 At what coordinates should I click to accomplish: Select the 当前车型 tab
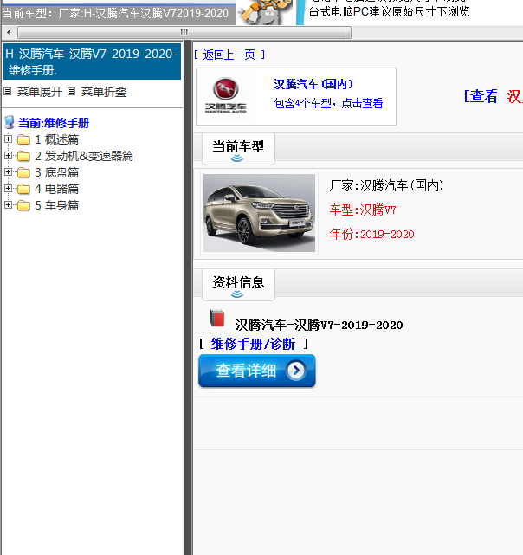point(238,149)
